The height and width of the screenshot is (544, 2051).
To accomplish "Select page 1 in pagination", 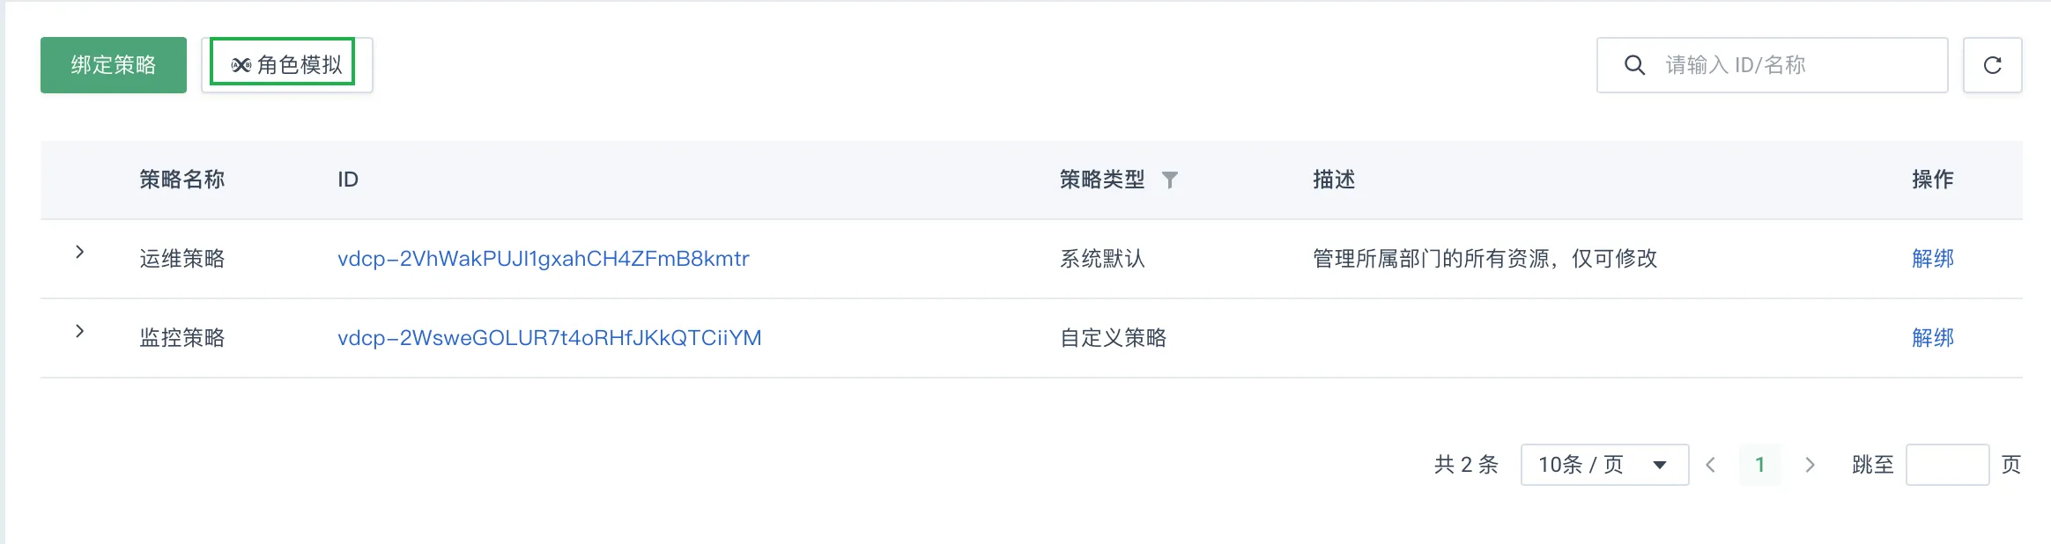I will [x=1760, y=465].
